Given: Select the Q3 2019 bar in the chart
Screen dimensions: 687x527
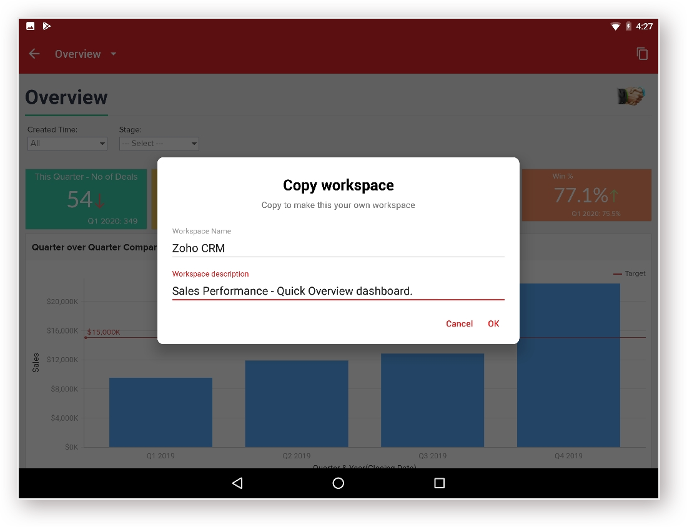Looking at the screenshot, I should [x=432, y=400].
